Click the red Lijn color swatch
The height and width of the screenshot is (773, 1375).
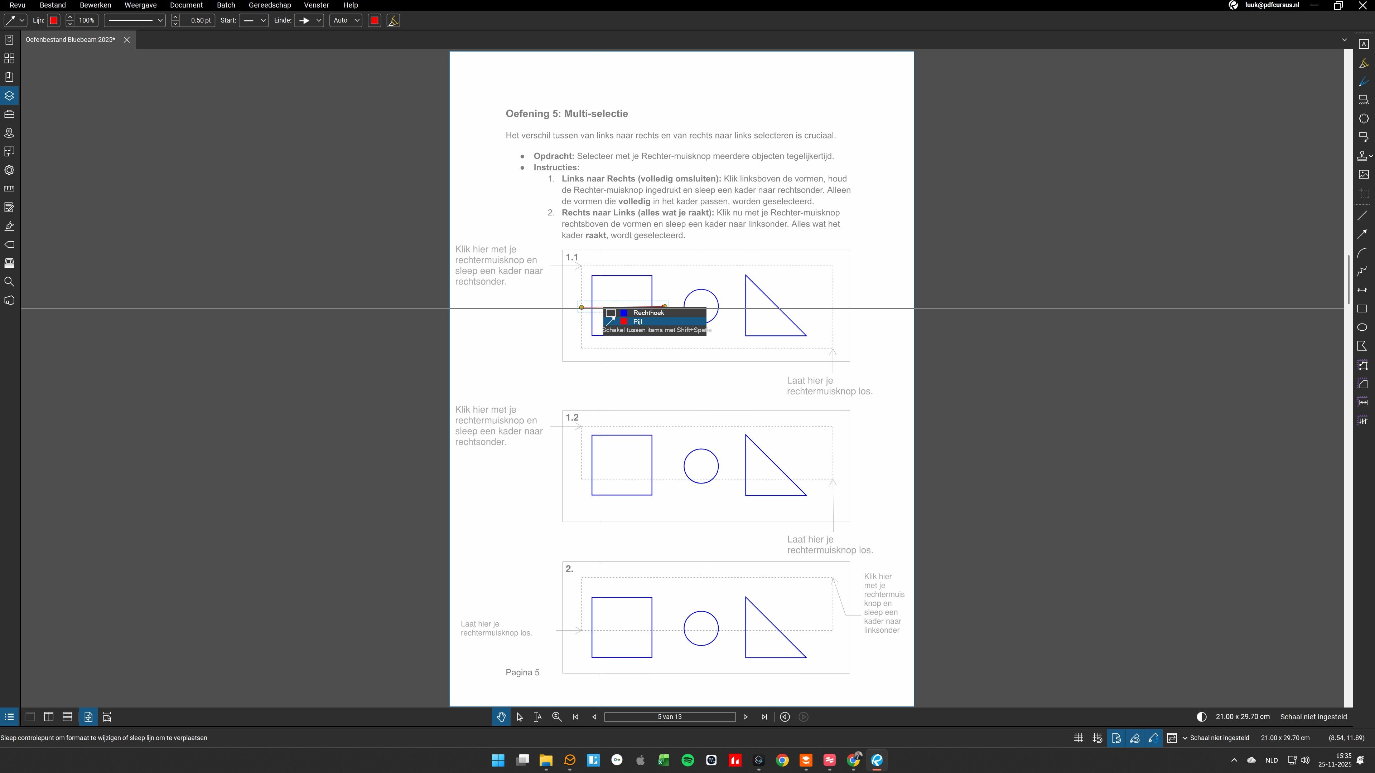click(x=53, y=20)
